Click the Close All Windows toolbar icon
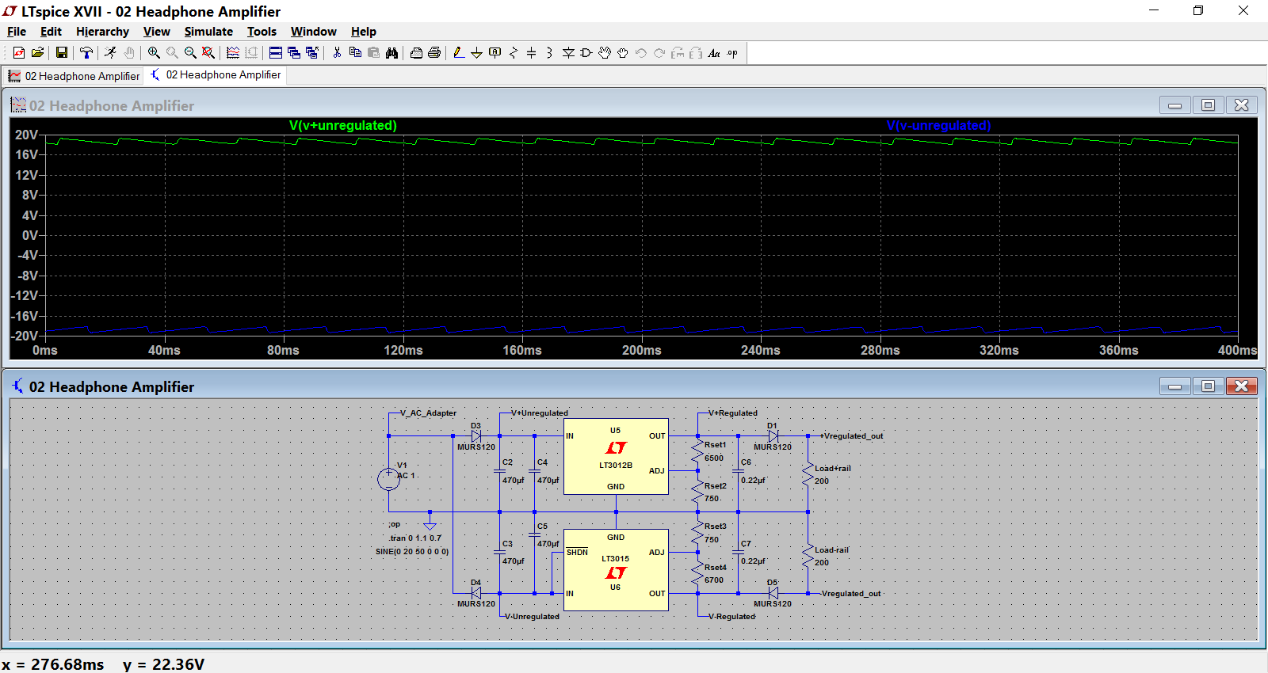Image resolution: width=1268 pixels, height=673 pixels. coord(312,53)
